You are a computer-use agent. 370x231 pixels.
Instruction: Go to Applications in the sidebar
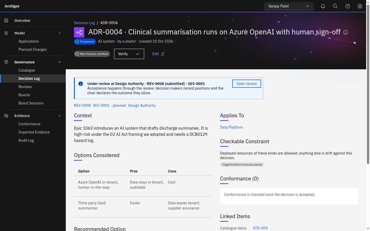[x=33, y=41]
